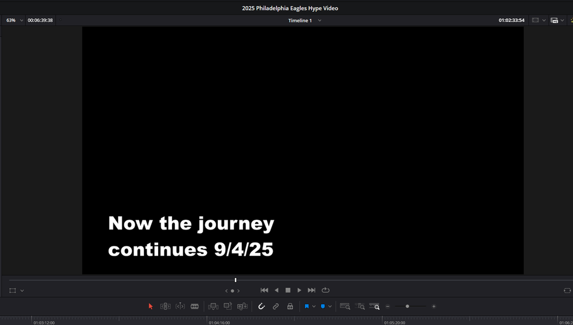Click the Insert Clip icon
This screenshot has width=573, height=325.
point(213,307)
